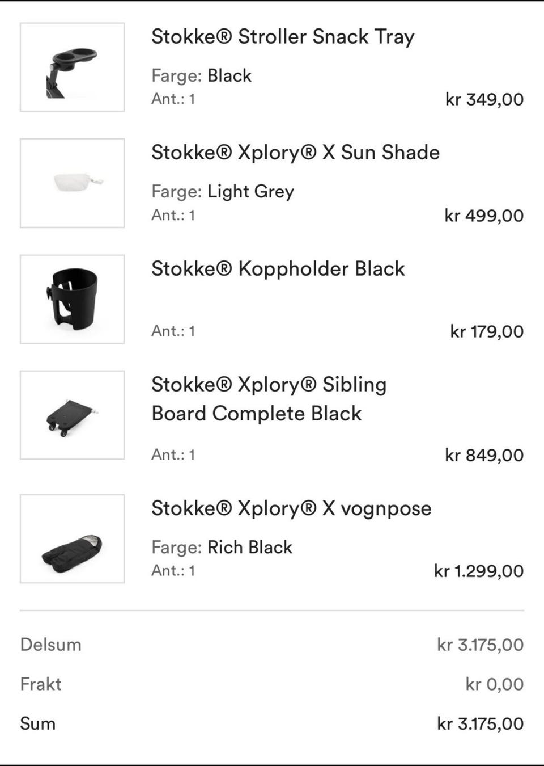The image size is (544, 766).
Task: Click the Sum total kr 3.175,00
Action: 480,724
